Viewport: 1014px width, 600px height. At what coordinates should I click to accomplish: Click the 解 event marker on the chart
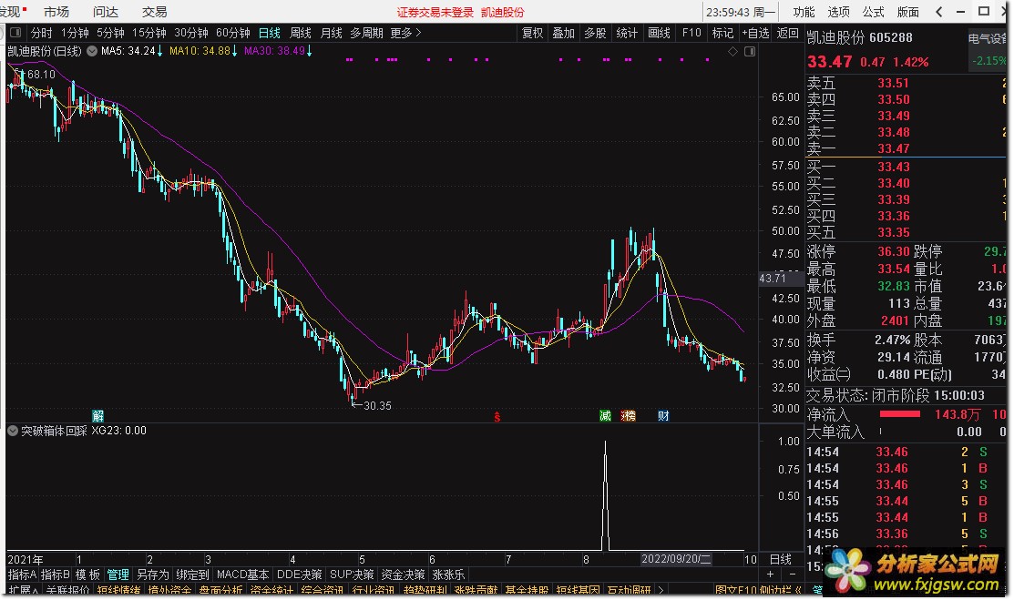[x=97, y=416]
